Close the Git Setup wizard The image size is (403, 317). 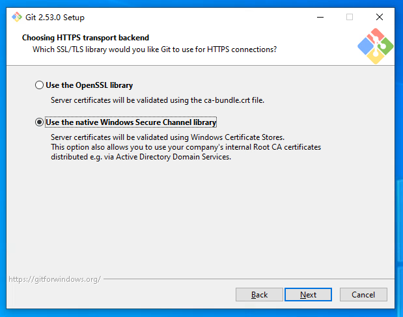[x=380, y=17]
